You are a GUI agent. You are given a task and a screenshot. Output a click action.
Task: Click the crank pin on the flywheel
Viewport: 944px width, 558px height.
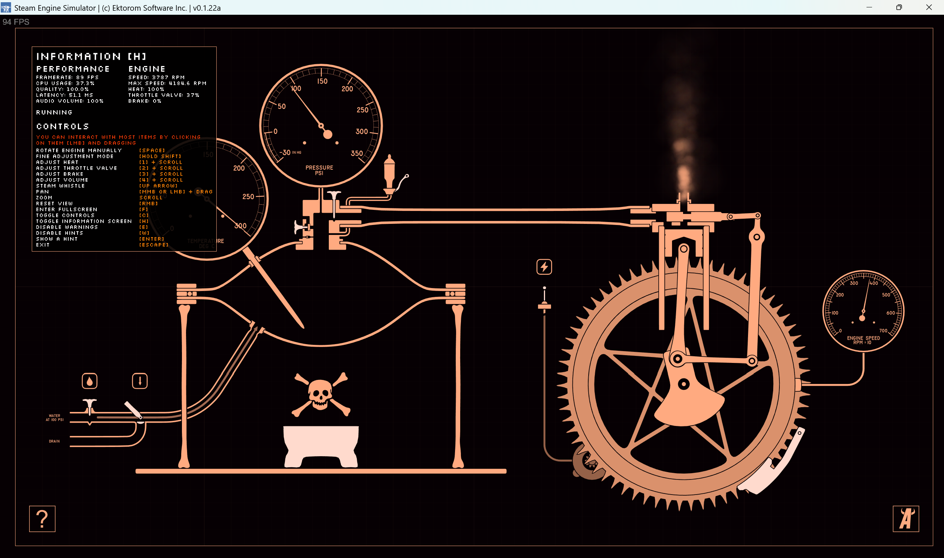(677, 358)
